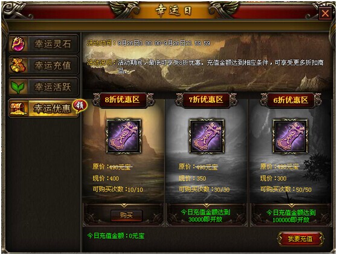The width and height of the screenshot is (337, 255).
Task: Click the 6折优惠区 header banner
Action: pyautogui.click(x=290, y=100)
